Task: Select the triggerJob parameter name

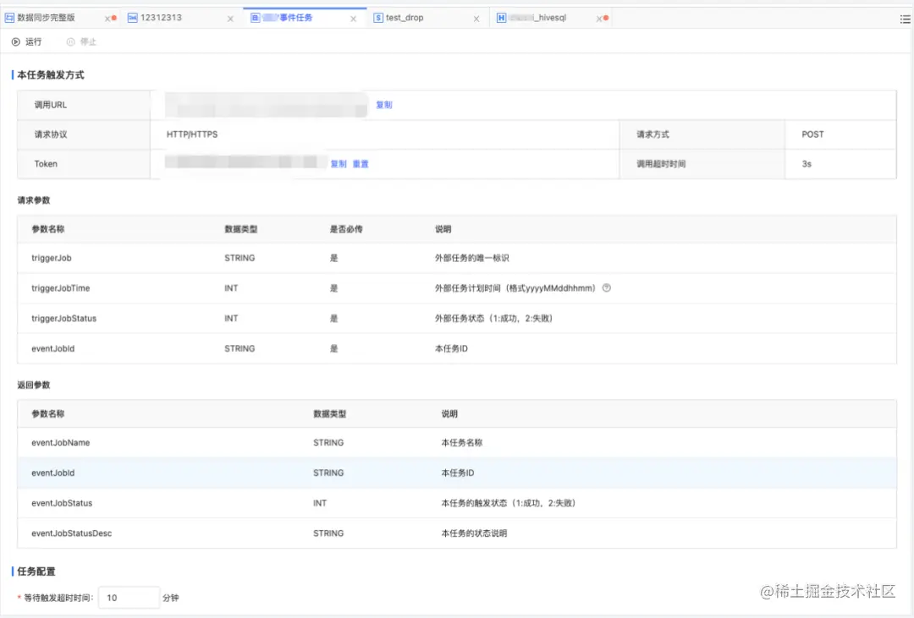Action: [x=52, y=258]
